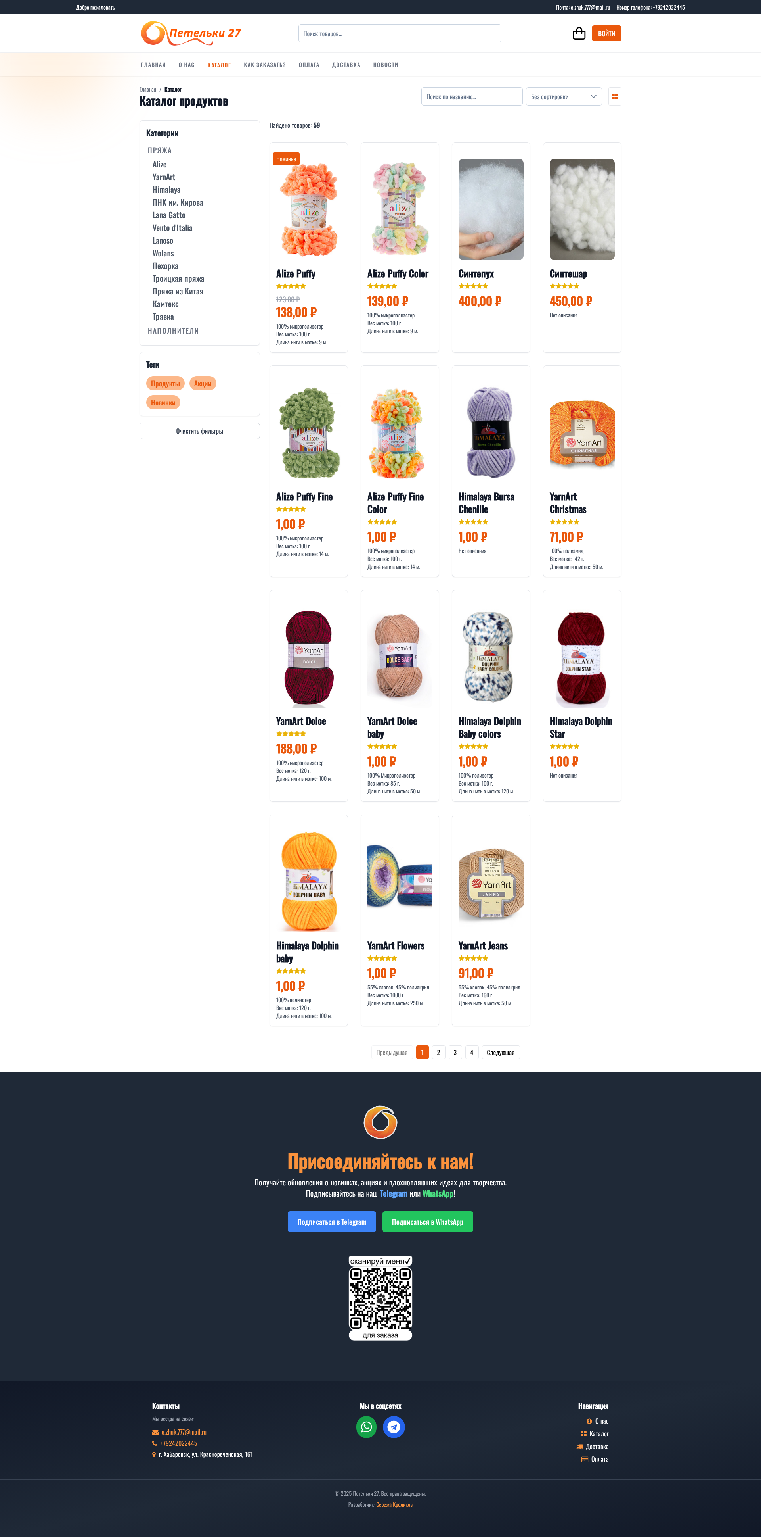Open WhatsApp social icon in footer
This screenshot has width=761, height=1537.
[367, 1427]
